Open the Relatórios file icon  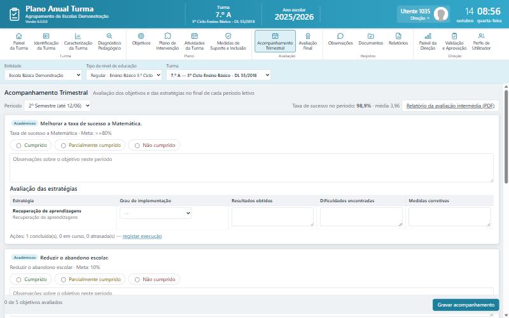[x=398, y=36]
